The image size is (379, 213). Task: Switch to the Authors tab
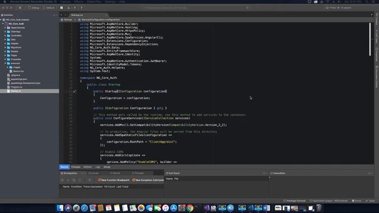click(x=88, y=167)
